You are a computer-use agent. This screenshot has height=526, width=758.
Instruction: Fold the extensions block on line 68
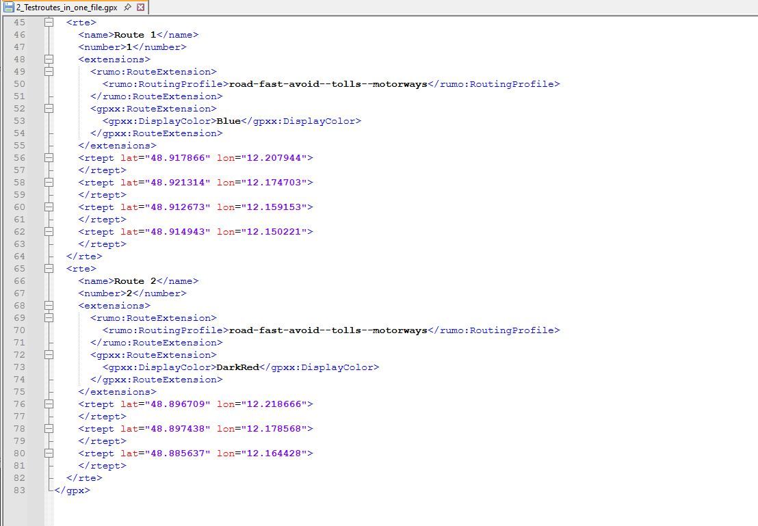click(x=49, y=306)
